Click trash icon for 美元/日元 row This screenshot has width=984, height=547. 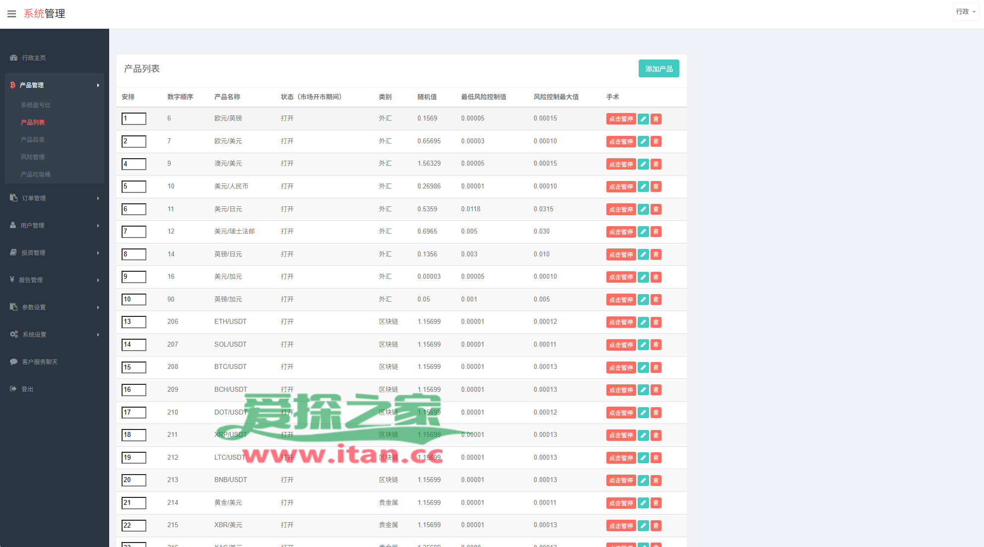coord(656,209)
